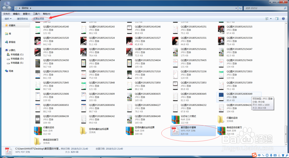
Task: Select image QQ图片20180525154354 thumbnail
Action: pos(84,64)
